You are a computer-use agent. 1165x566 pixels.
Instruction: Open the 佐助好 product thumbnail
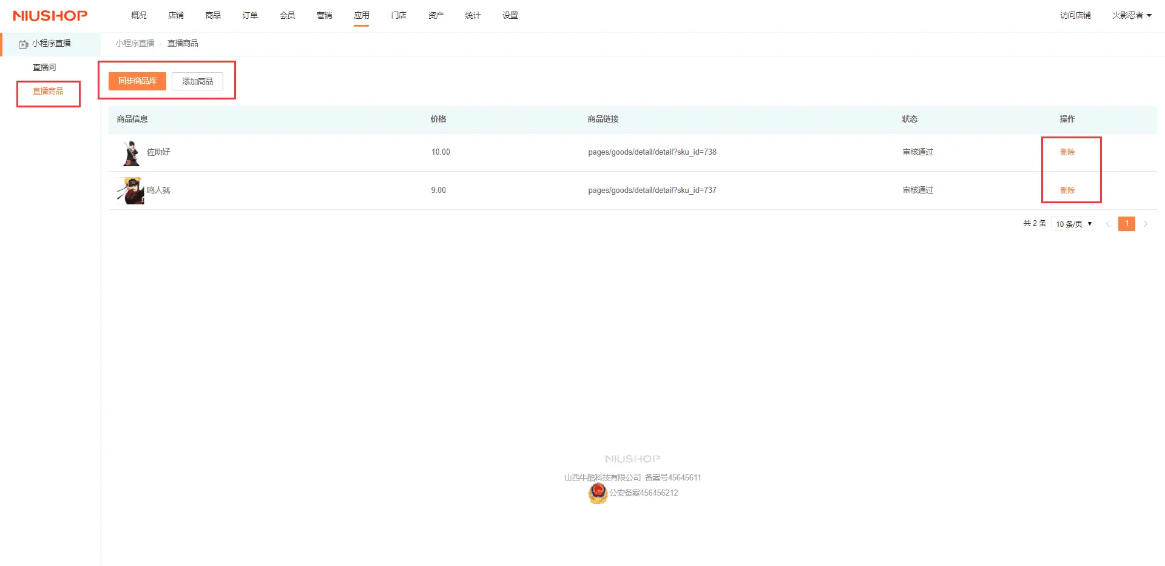click(130, 153)
